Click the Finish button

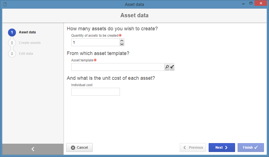coord(251,148)
